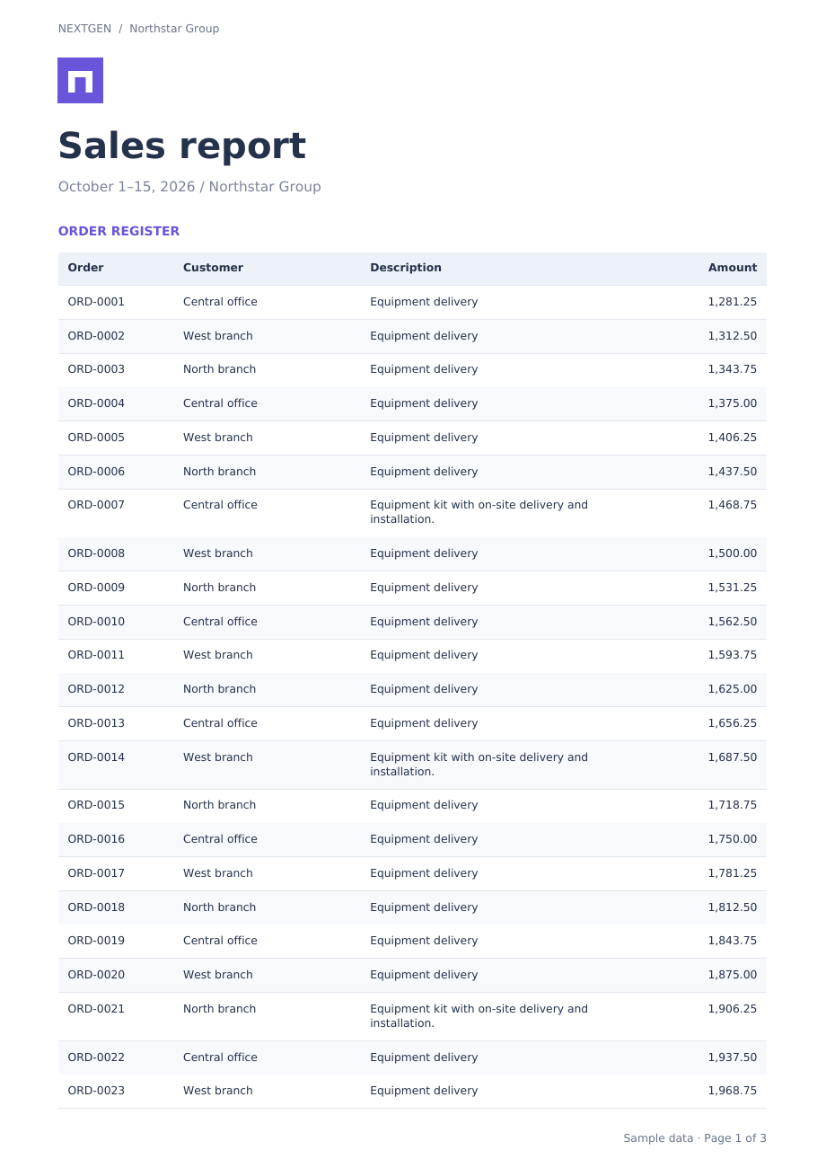Click the amount 1,937.50
This screenshot has height=1168, width=826.
pos(733,1057)
